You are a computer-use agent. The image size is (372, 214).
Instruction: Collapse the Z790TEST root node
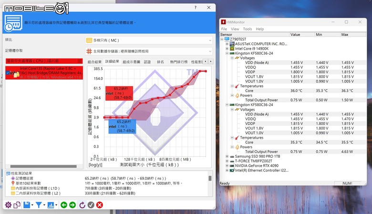point(222,39)
